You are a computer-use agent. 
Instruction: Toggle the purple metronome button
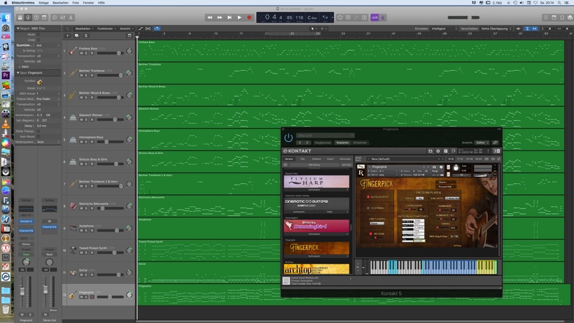click(382, 17)
